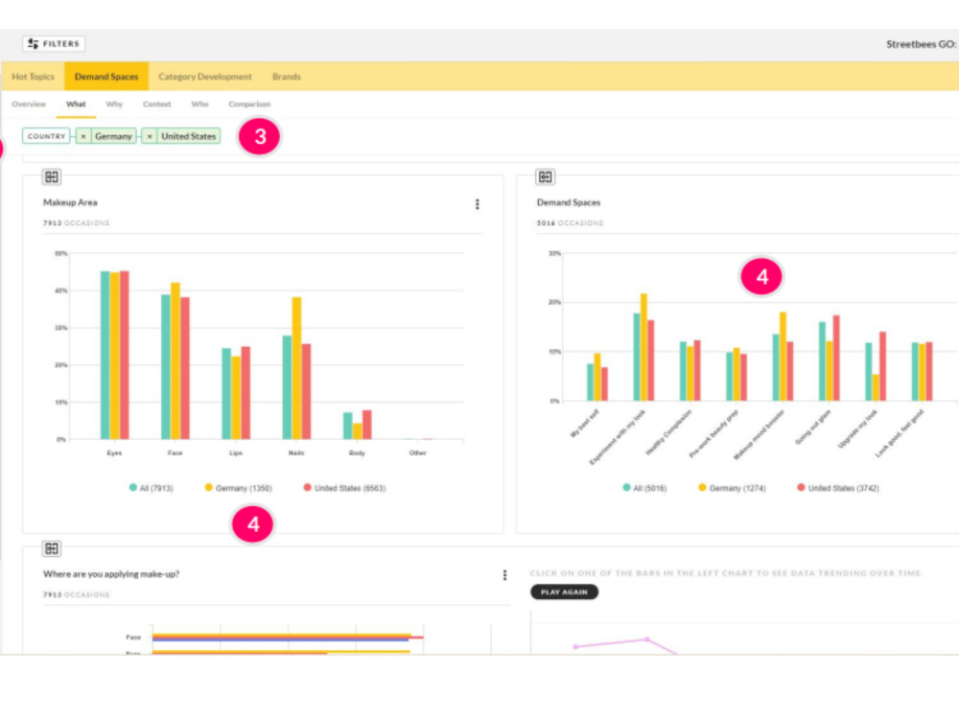Click the COUNTRY filter label
Viewport: 959px width, 719px height.
pyautogui.click(x=46, y=136)
